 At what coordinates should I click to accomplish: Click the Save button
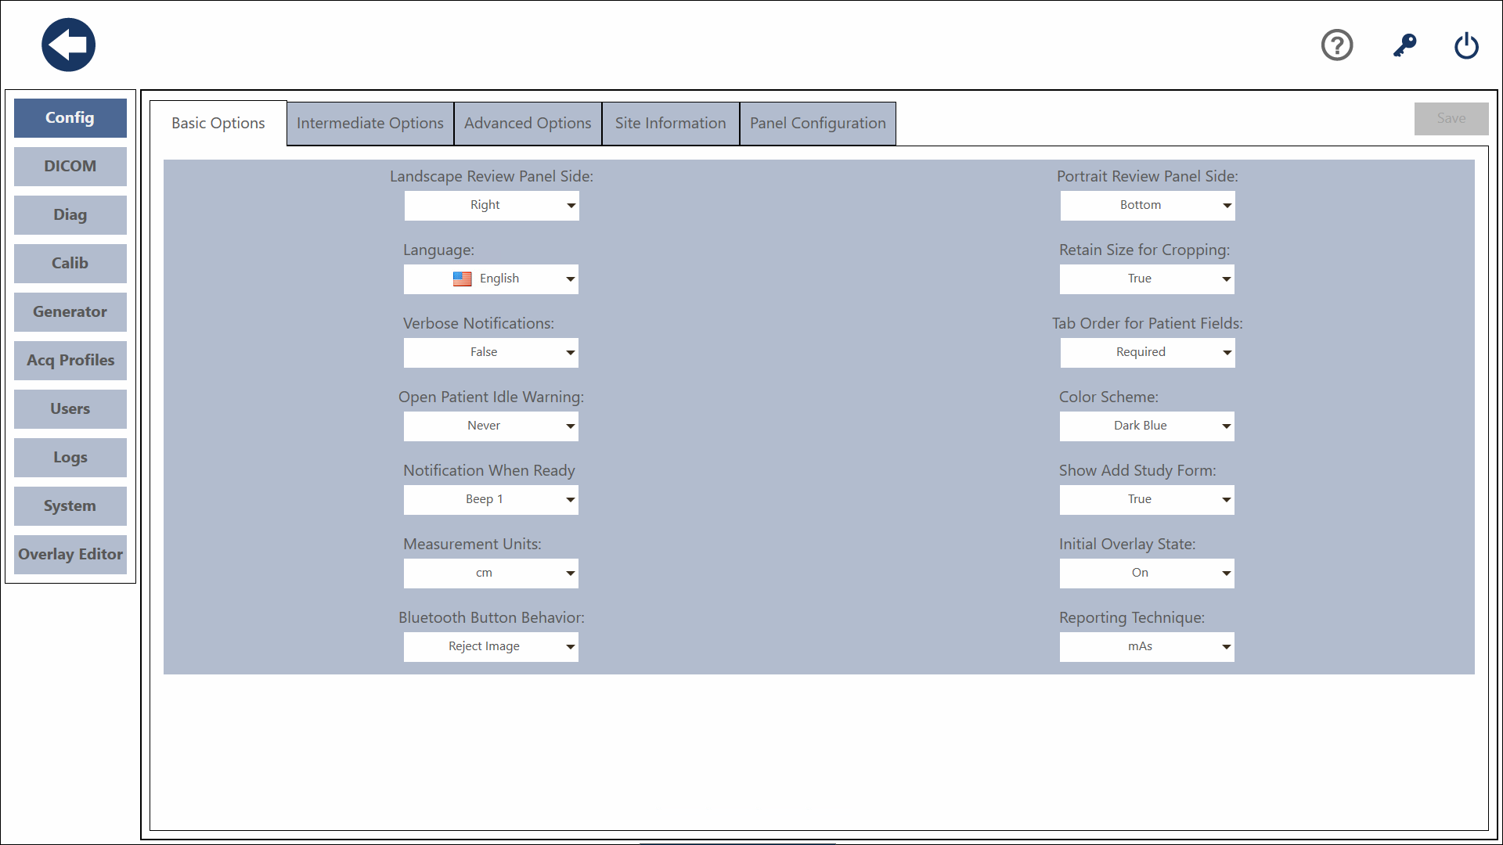click(1451, 119)
